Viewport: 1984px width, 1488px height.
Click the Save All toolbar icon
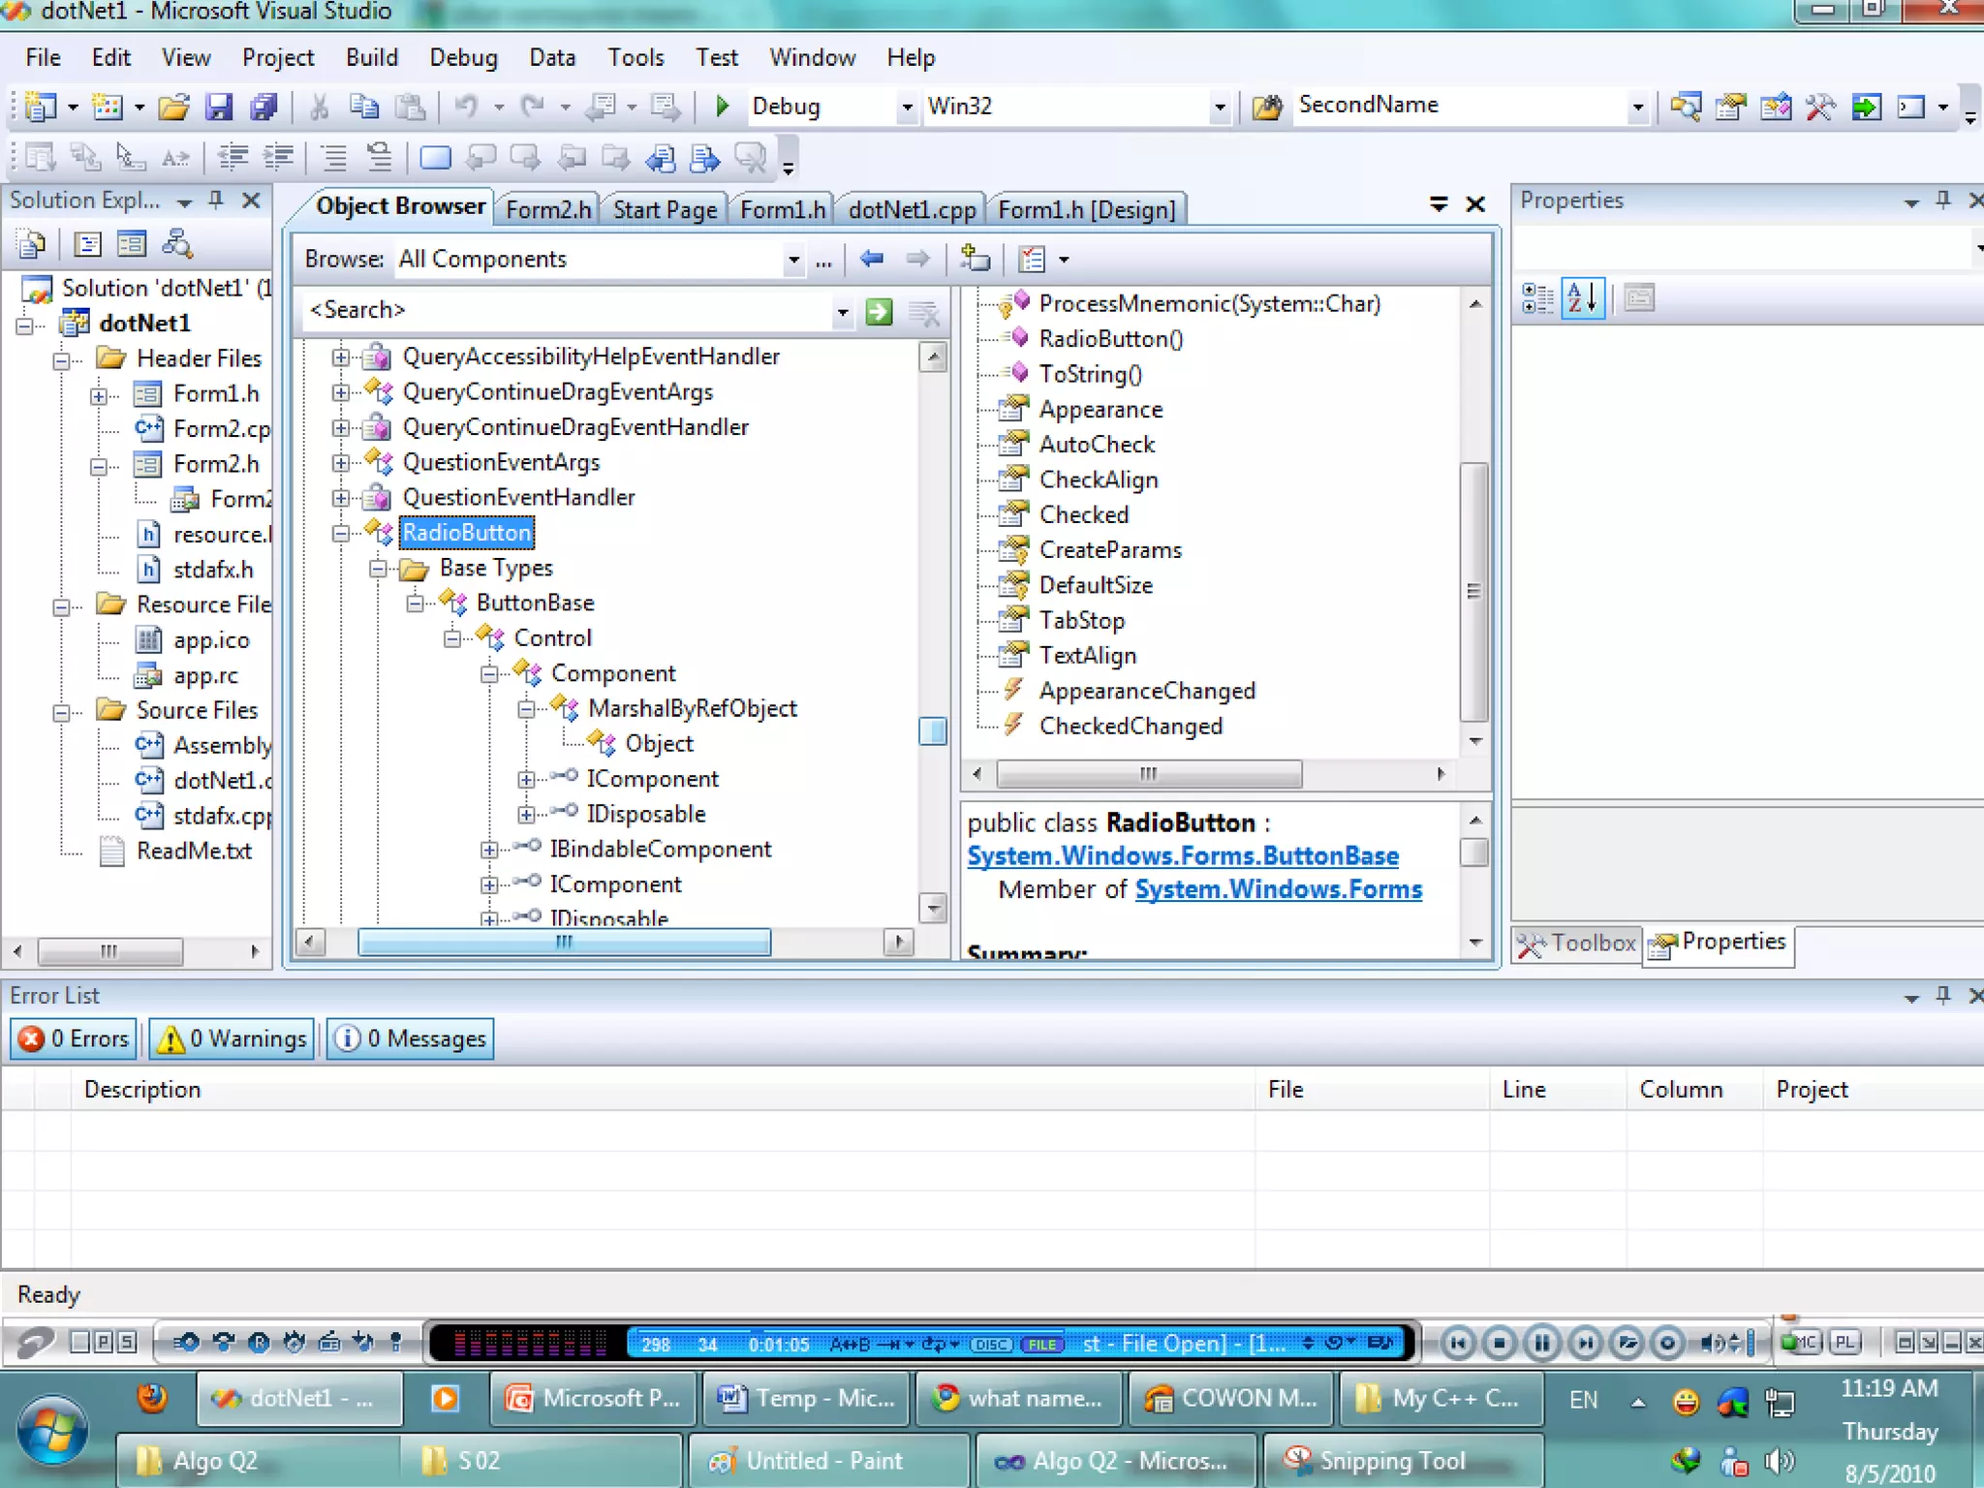point(263,107)
